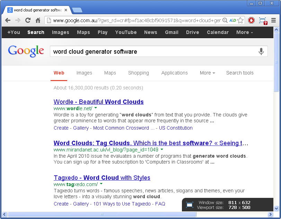Expand the arrow beside www.tagxedo.com URL
The image size is (281, 219).
point(101,184)
